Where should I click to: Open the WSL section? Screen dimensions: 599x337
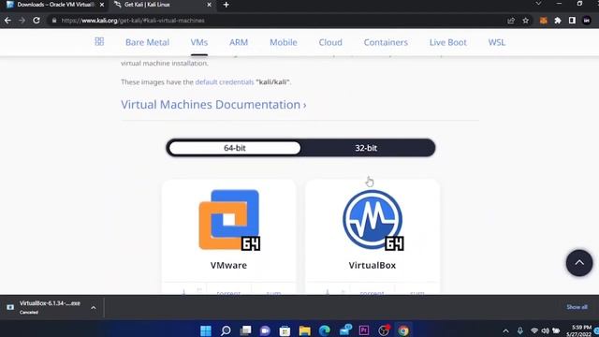click(x=497, y=42)
